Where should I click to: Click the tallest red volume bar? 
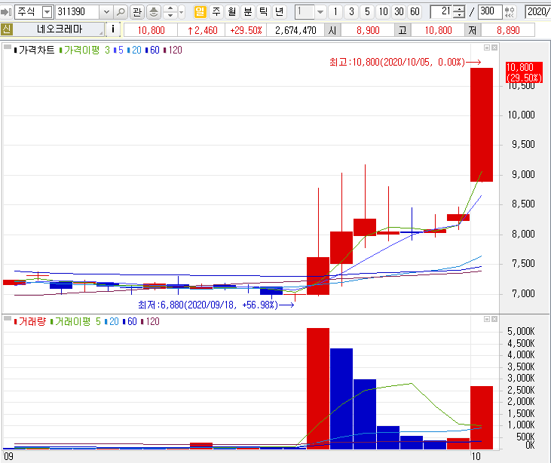coord(318,388)
